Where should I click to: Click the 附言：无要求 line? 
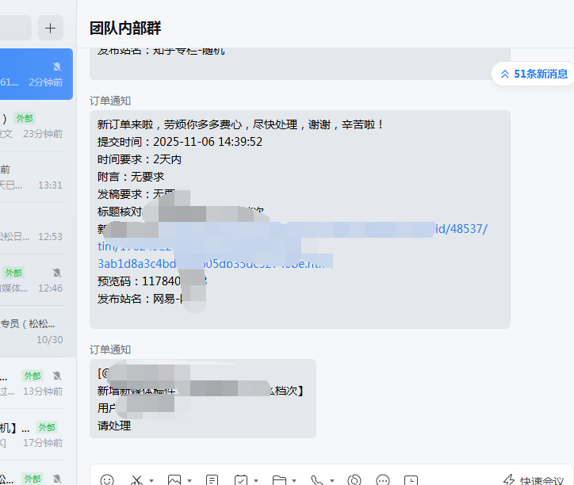coord(131,177)
